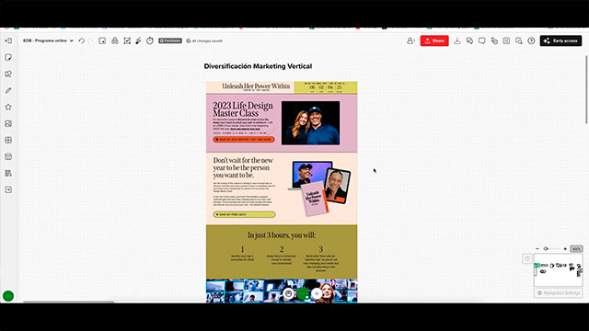
Task: Select the draw pencil tool in sidebar
Action: (x=8, y=90)
